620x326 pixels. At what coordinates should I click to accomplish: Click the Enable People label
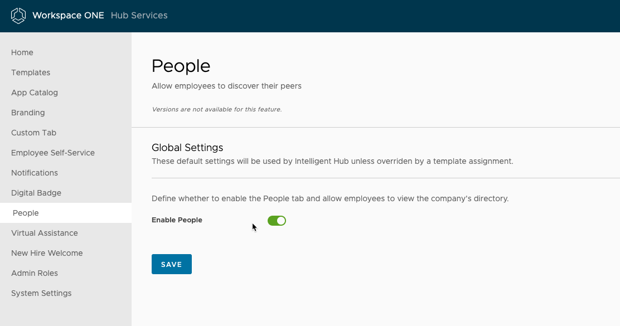click(177, 220)
